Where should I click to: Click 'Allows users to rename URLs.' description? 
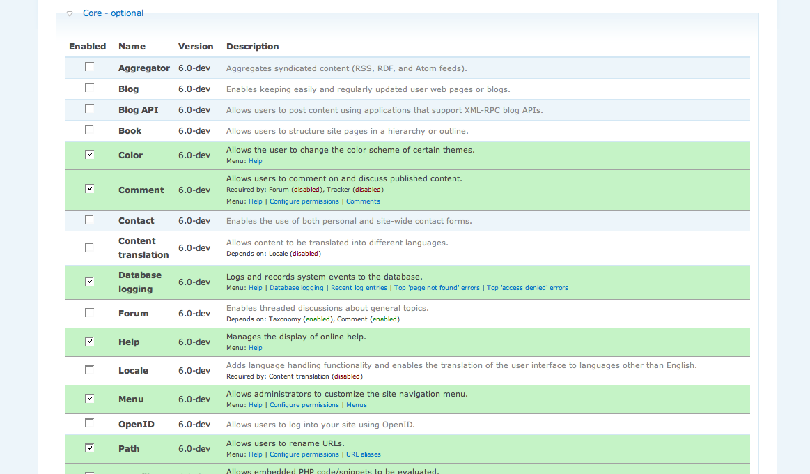[x=285, y=443]
